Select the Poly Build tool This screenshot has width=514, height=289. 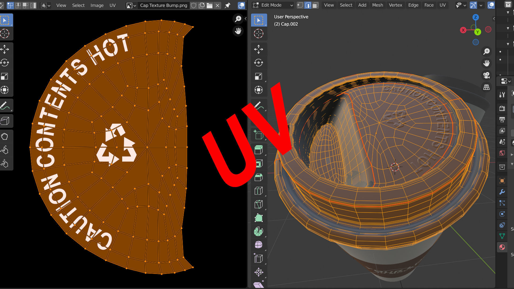259,218
